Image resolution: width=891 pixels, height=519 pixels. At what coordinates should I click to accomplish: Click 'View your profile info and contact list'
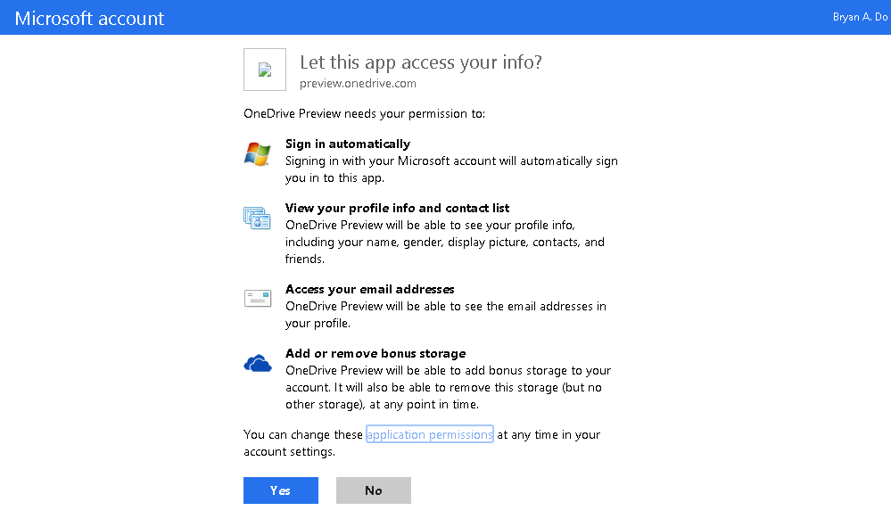point(397,208)
